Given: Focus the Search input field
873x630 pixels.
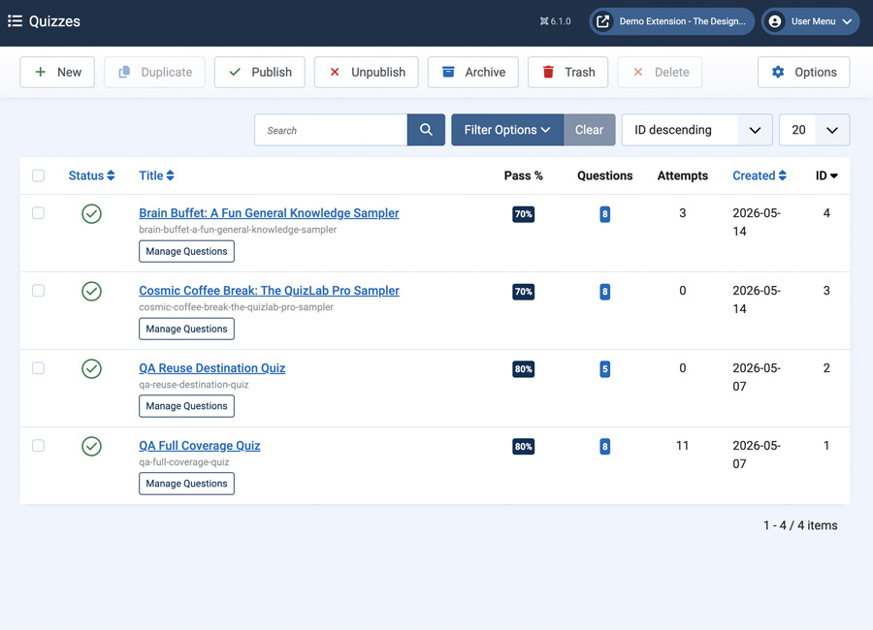Looking at the screenshot, I should pyautogui.click(x=331, y=130).
